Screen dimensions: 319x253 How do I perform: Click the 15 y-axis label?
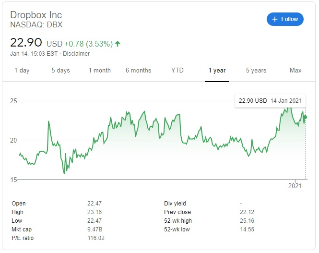point(13,180)
